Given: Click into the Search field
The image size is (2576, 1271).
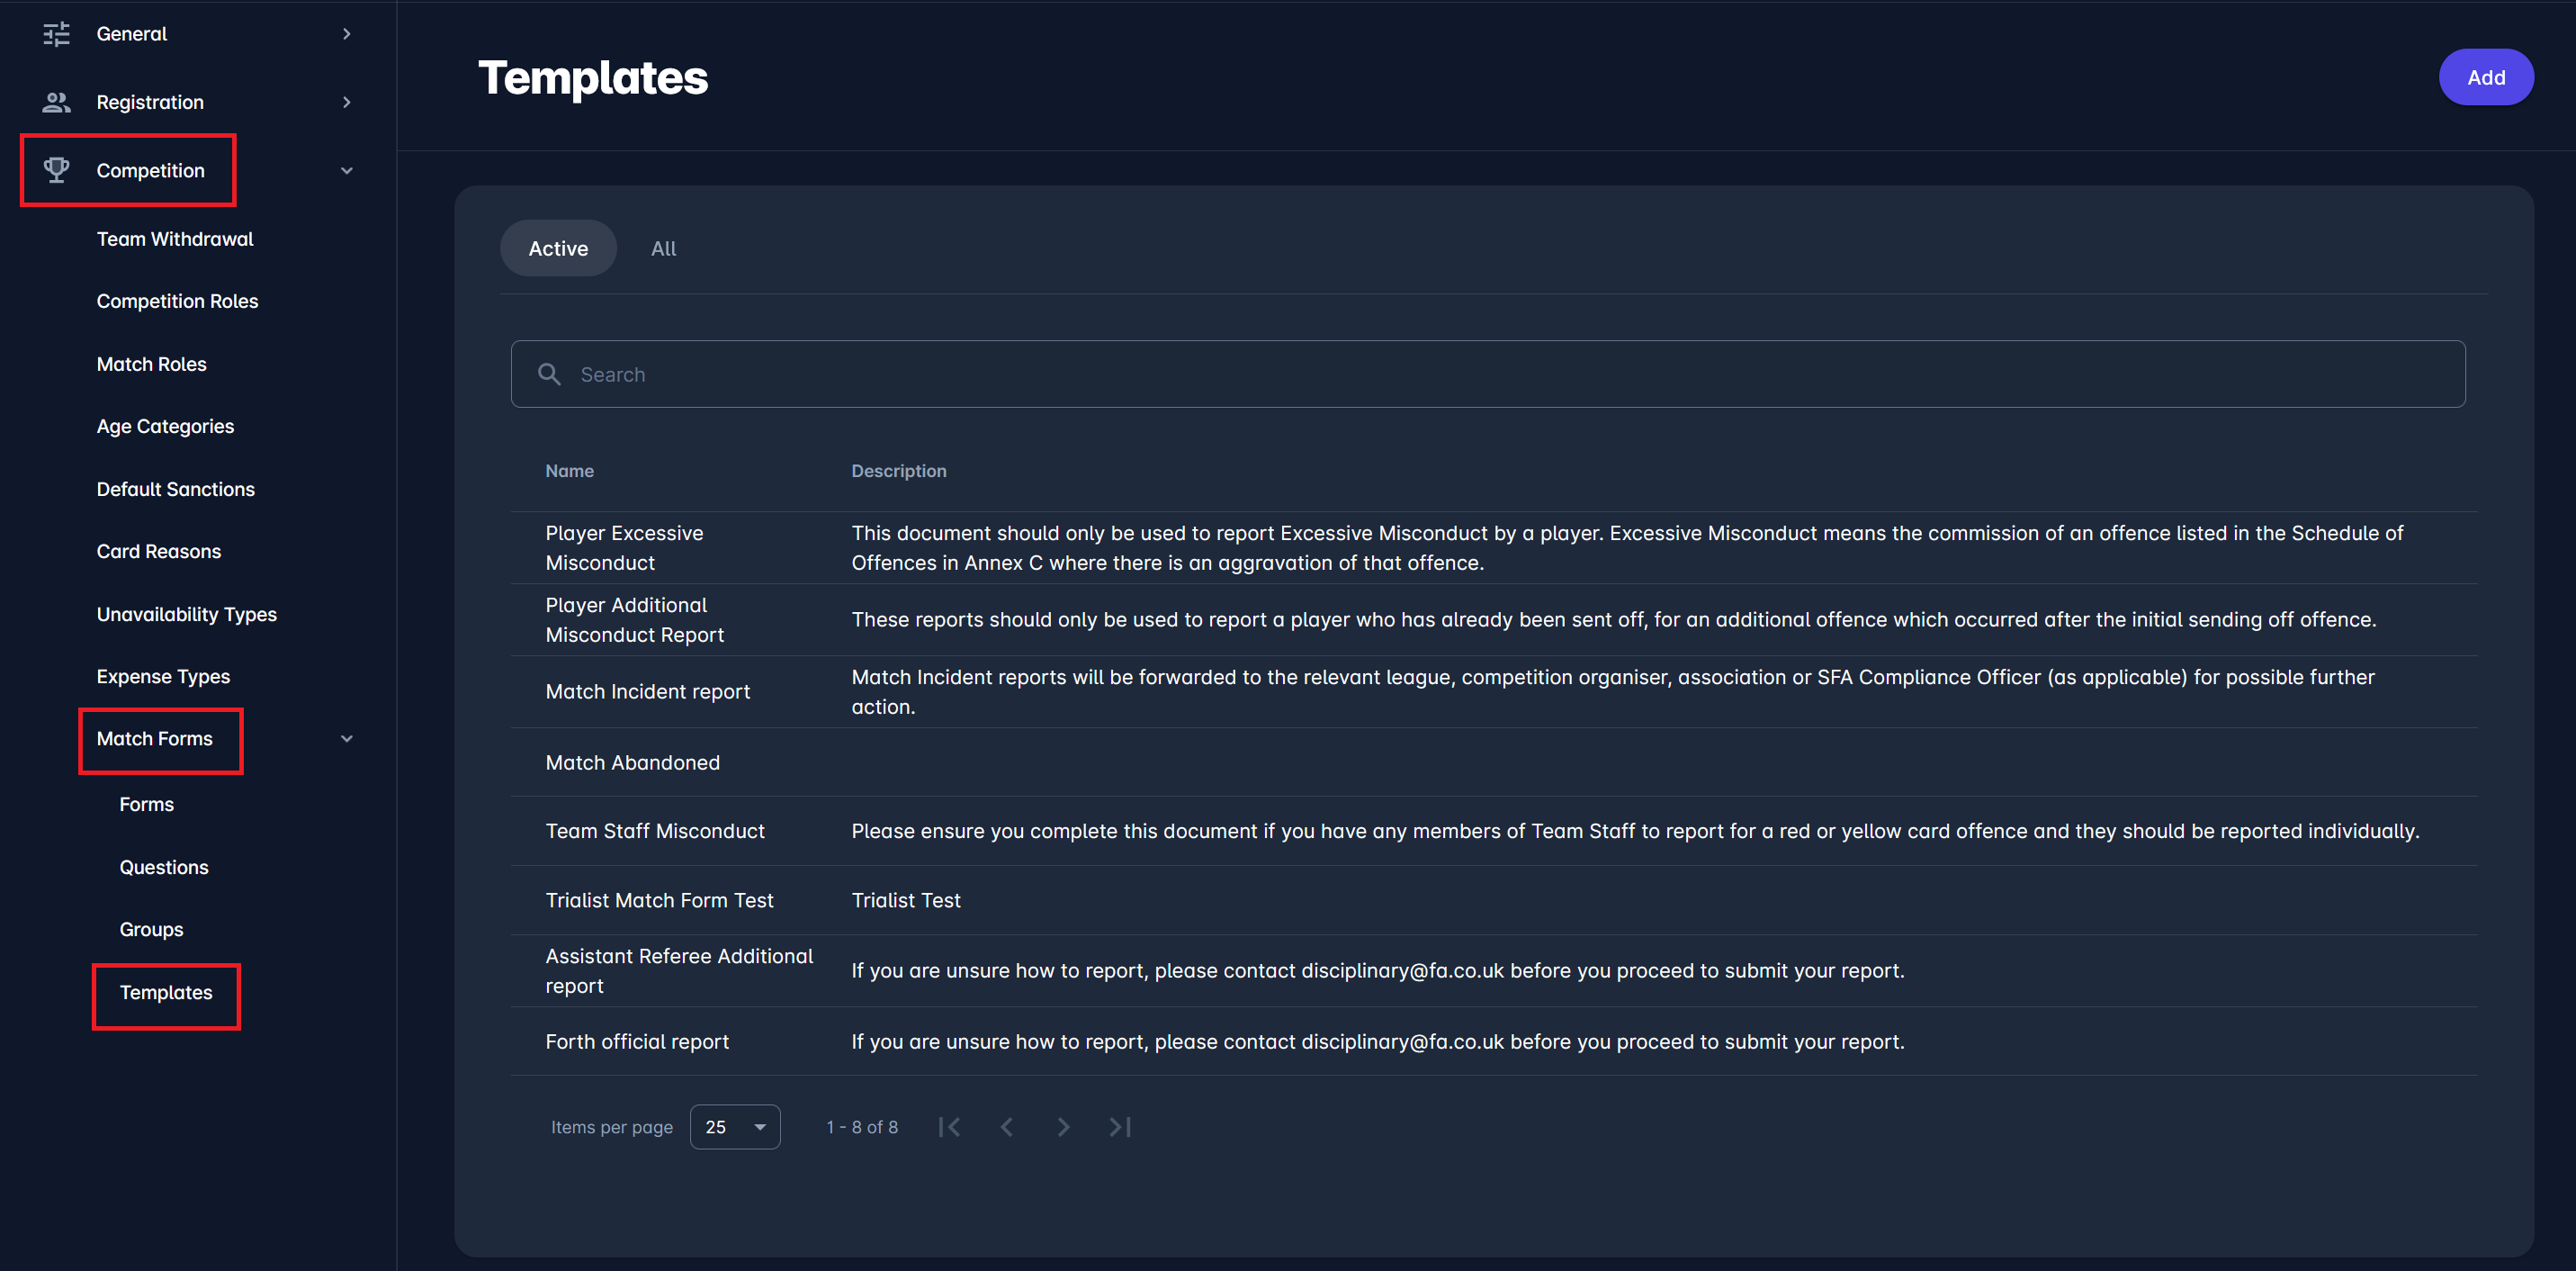Looking at the screenshot, I should 1500,374.
